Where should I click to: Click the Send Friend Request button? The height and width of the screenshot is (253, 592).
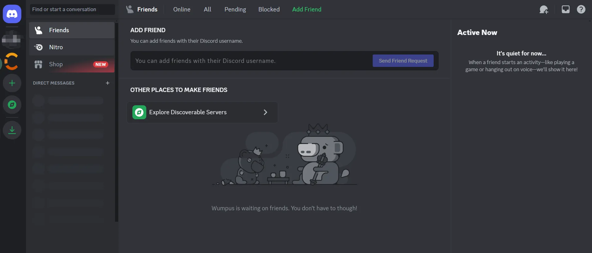click(403, 61)
